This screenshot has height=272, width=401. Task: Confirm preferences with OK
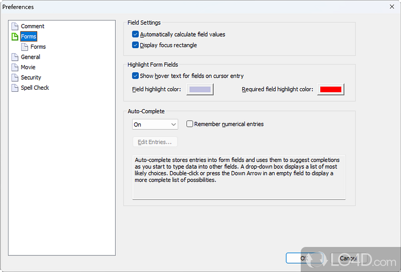(x=304, y=258)
